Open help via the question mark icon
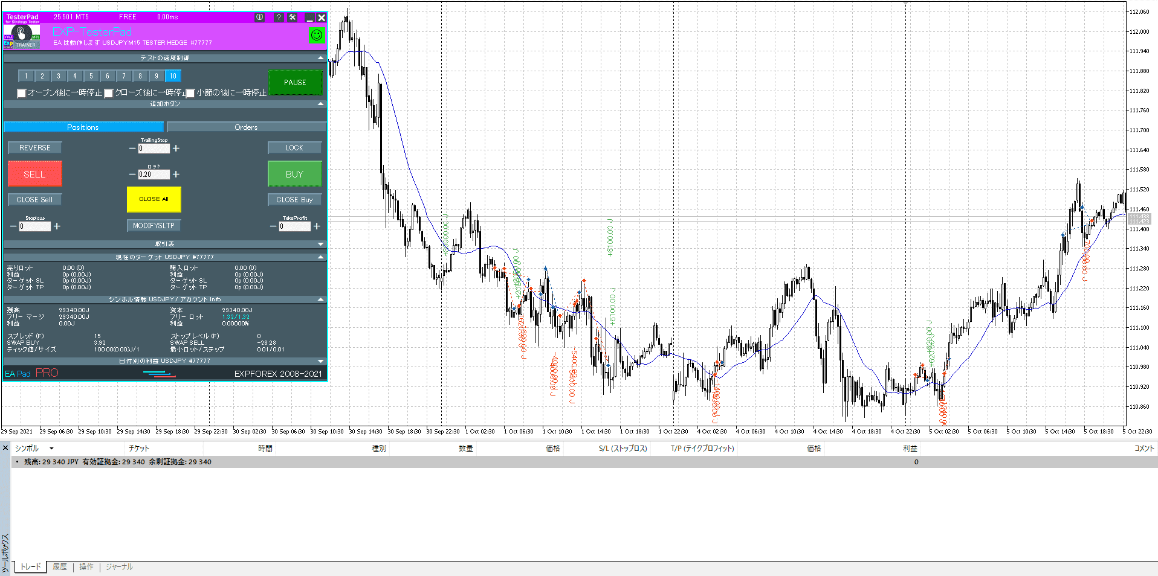1158x576 pixels. tap(279, 18)
